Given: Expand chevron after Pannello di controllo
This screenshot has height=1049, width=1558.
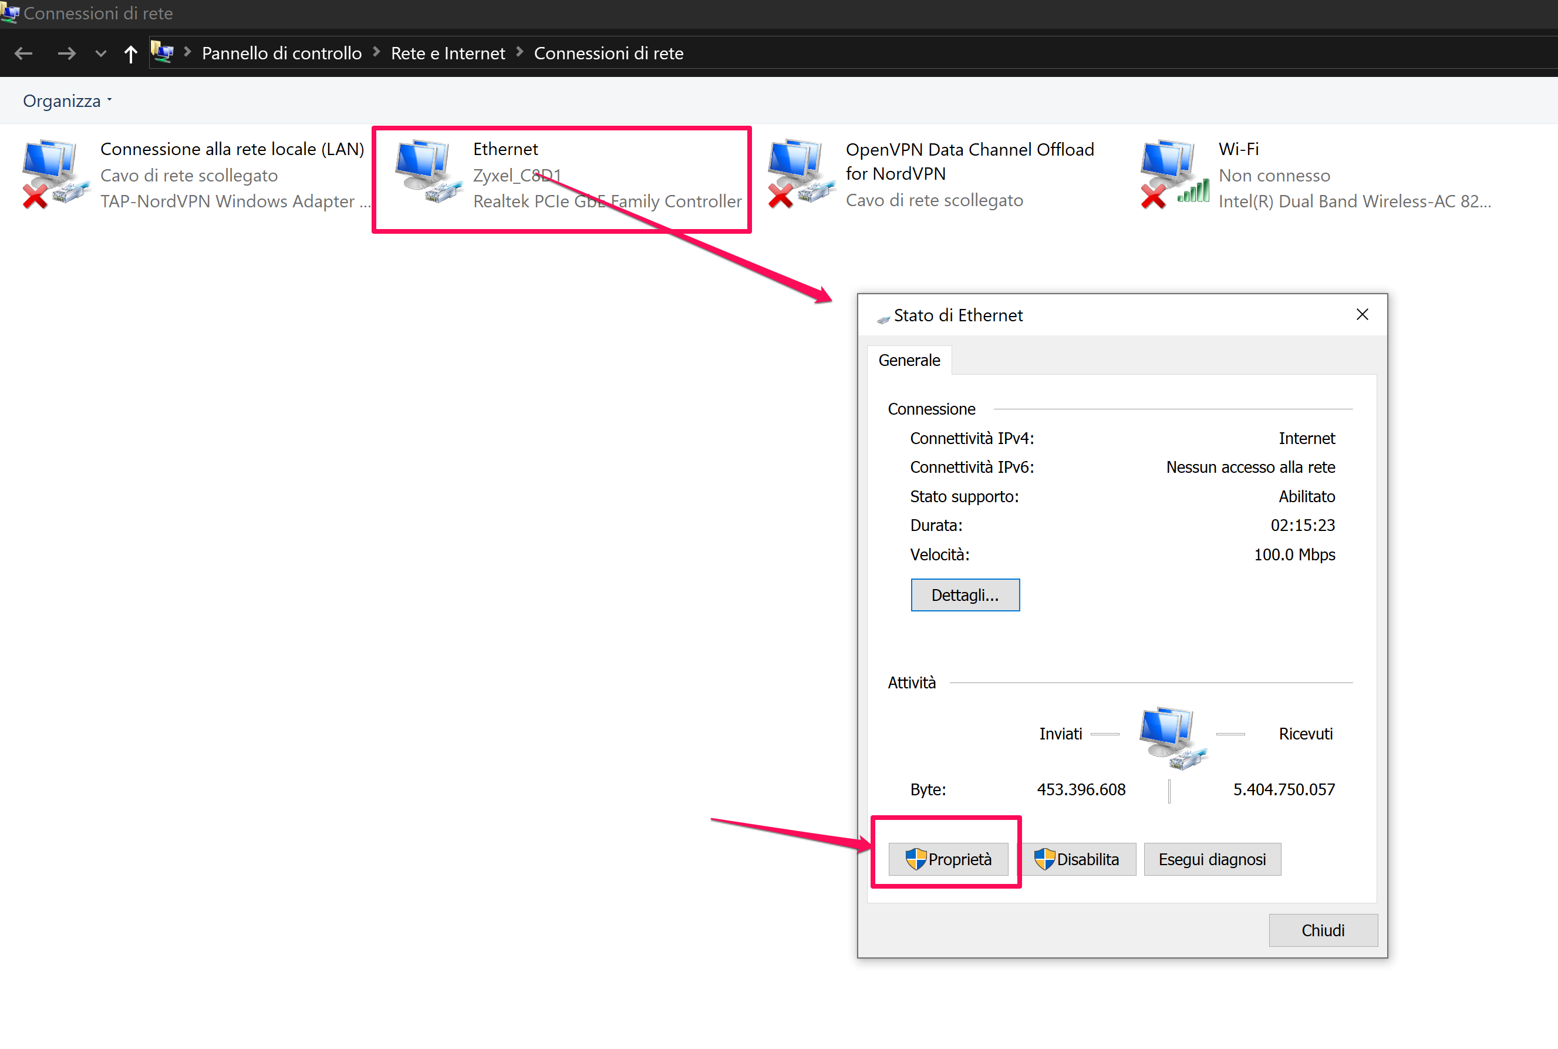Looking at the screenshot, I should point(376,52).
